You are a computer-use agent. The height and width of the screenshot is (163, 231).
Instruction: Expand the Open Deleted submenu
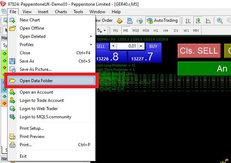click(x=51, y=36)
